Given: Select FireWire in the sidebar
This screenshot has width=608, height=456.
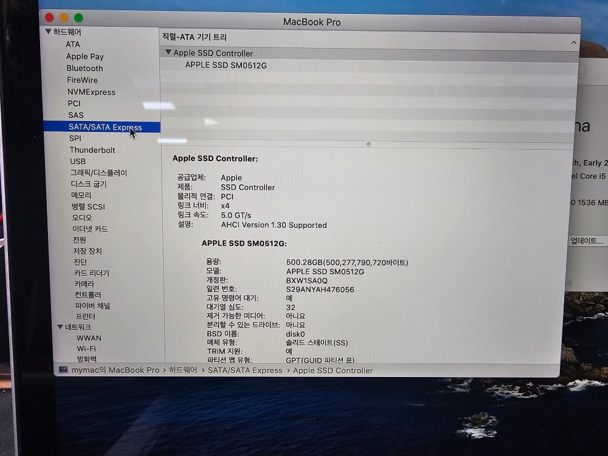Looking at the screenshot, I should [82, 80].
